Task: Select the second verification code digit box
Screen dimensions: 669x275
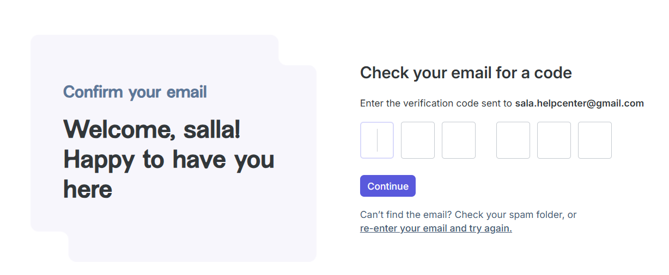Action: tap(418, 140)
